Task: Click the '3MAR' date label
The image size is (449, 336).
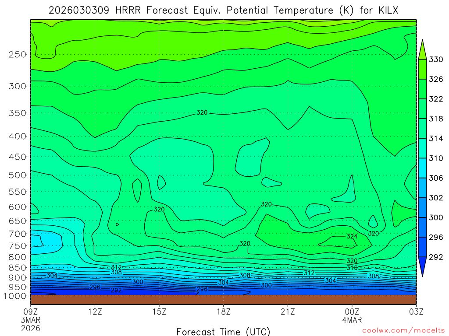Action: [31, 320]
